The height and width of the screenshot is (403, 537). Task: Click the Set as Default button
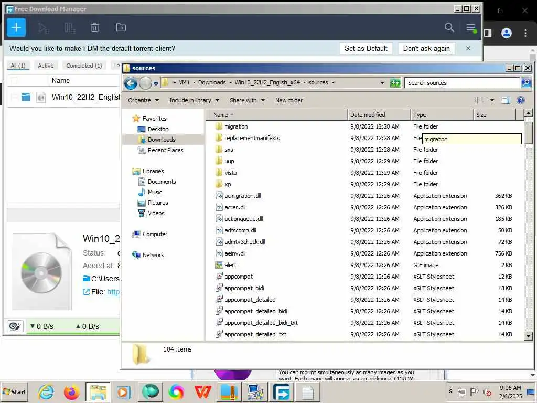click(366, 48)
